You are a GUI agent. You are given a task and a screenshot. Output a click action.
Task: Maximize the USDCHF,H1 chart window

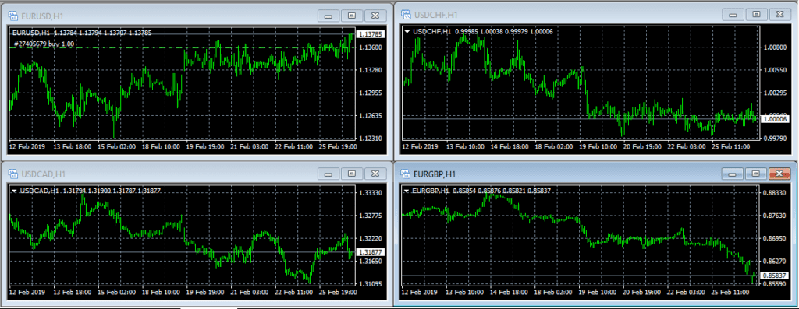click(756, 14)
